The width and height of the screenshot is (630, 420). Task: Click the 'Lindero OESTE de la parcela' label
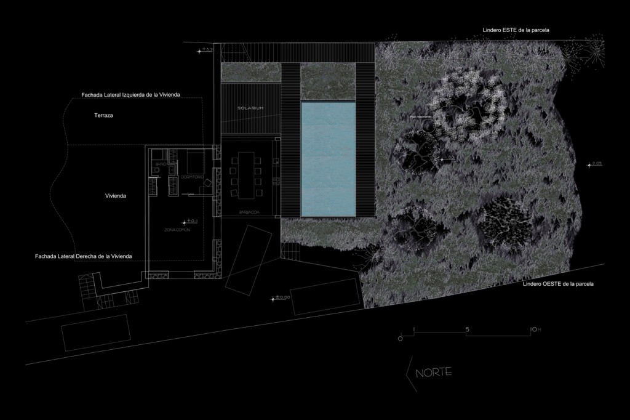click(558, 284)
